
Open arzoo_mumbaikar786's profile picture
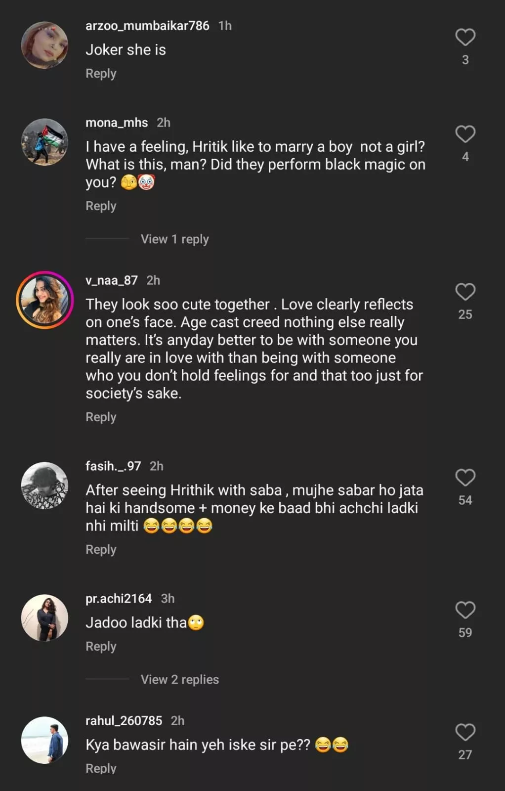44,45
